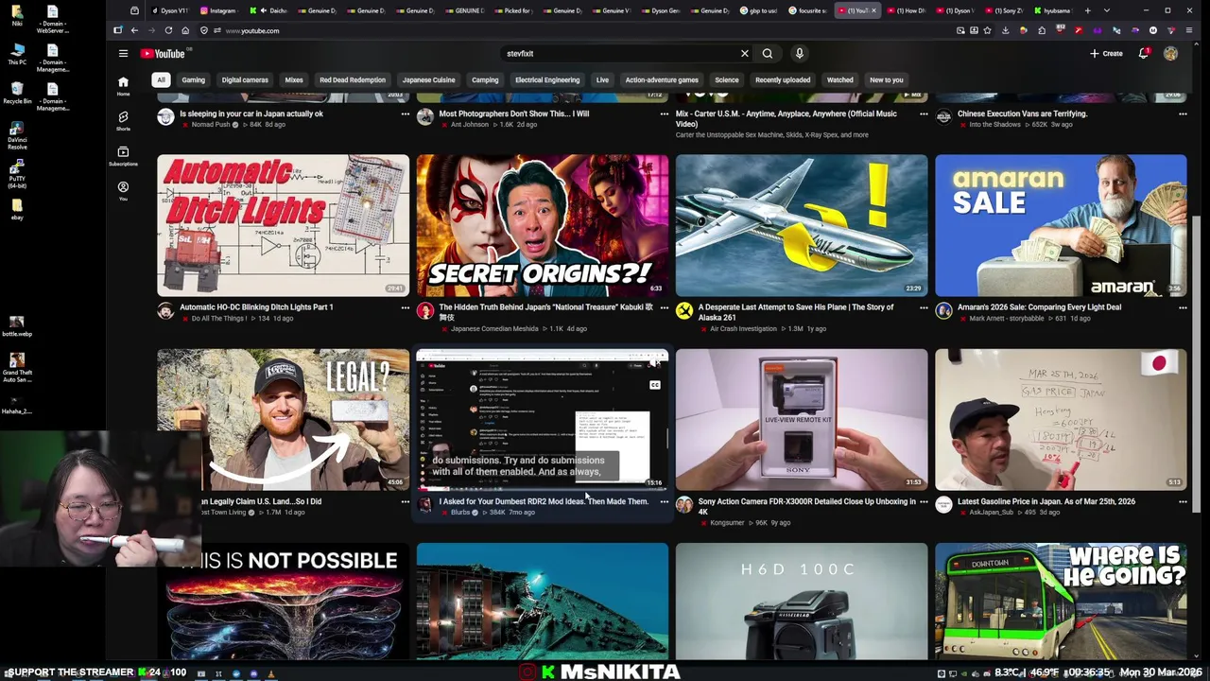Open Grand Theft Auto desktop icon
Image resolution: width=1210 pixels, height=681 pixels.
tap(17, 367)
